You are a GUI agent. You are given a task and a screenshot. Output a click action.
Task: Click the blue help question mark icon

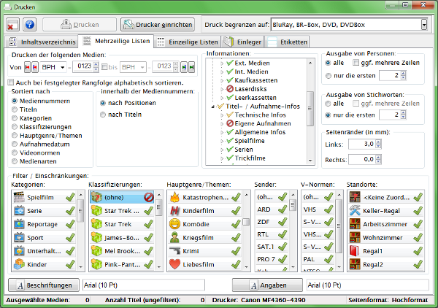(x=30, y=25)
